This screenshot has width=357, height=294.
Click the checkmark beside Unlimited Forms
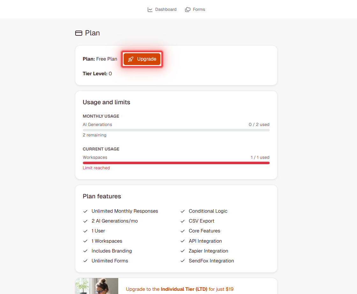[85, 261]
